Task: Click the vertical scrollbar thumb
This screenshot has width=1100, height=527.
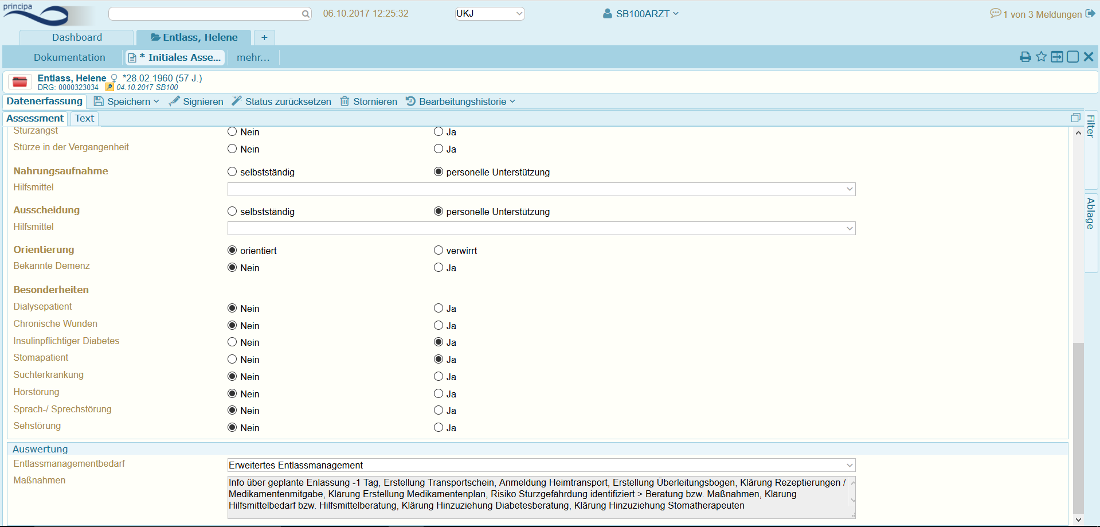Action: [x=1078, y=428]
